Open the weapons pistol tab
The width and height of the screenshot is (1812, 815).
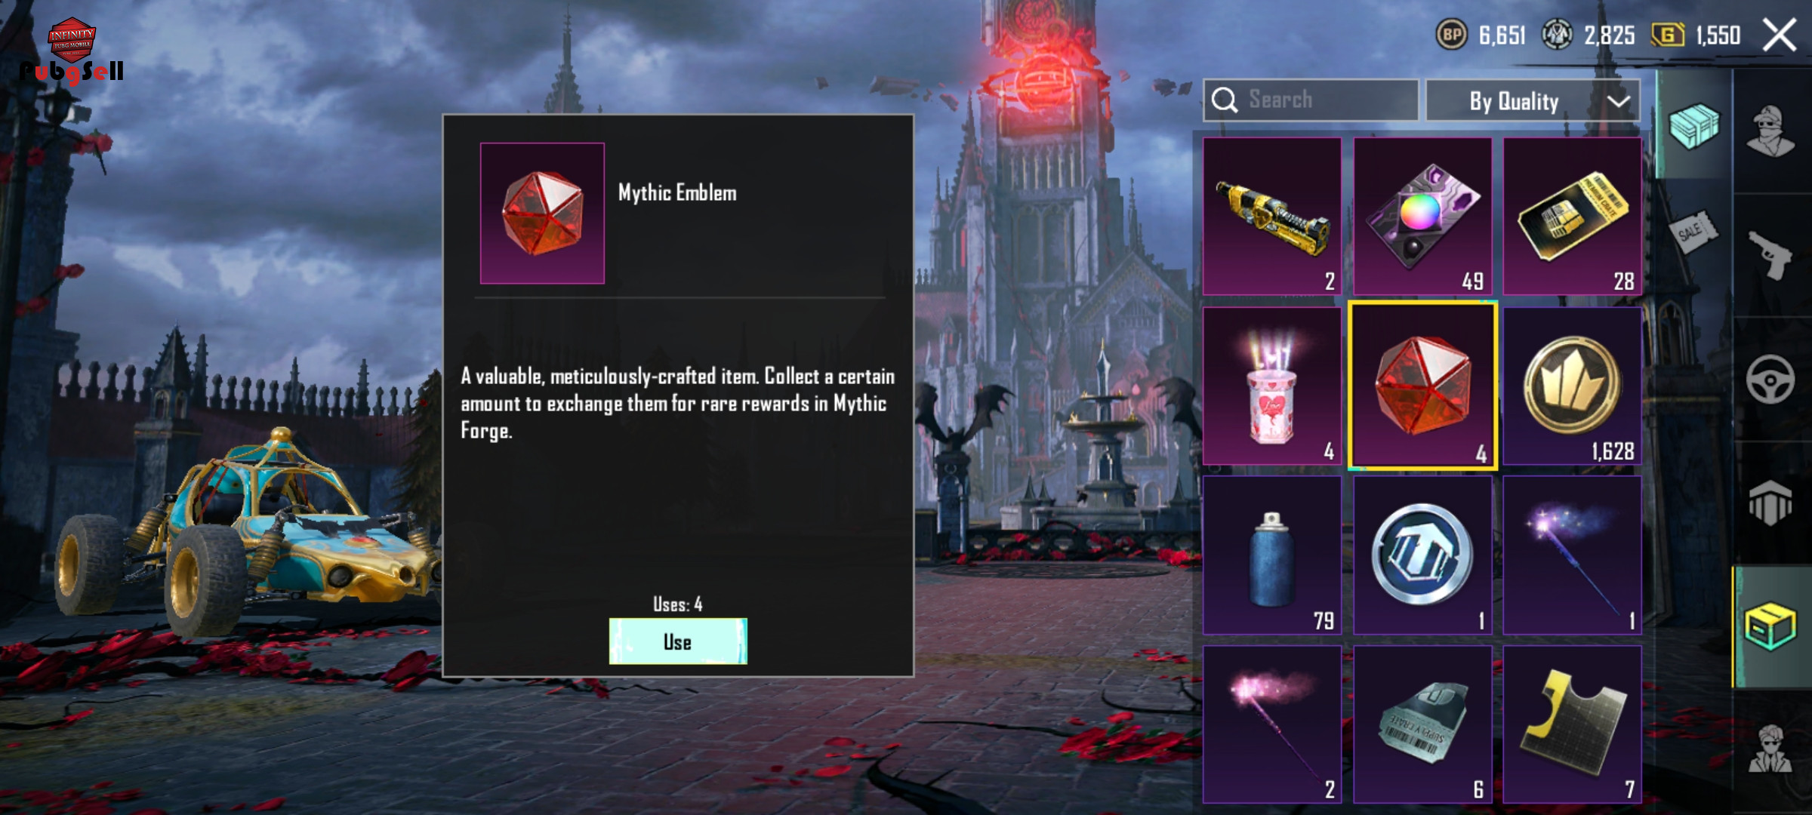coord(1771,255)
